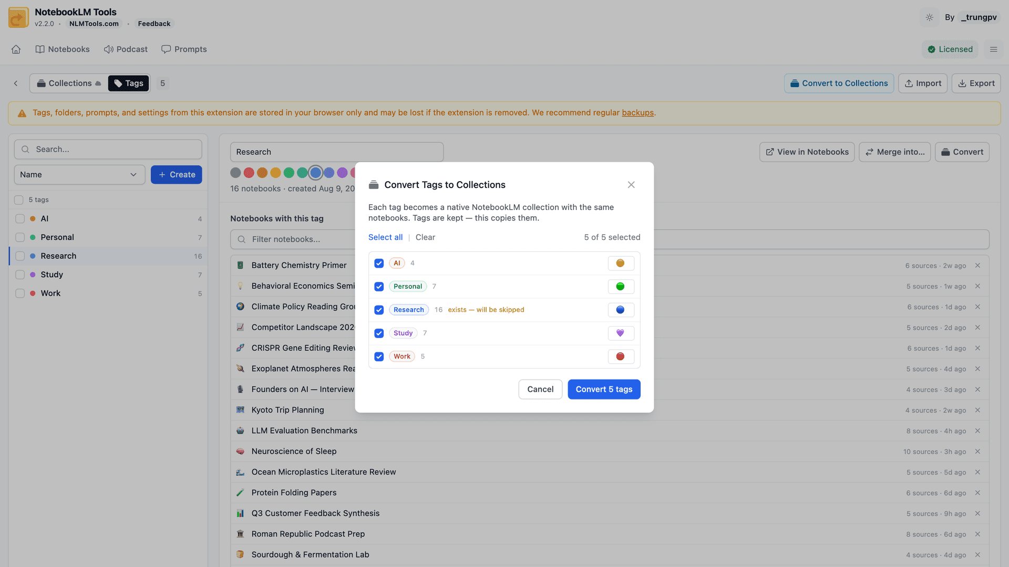The width and height of the screenshot is (1009, 567).
Task: Click LLM Evaluation Benchmarks notebook icon
Action: (x=240, y=430)
